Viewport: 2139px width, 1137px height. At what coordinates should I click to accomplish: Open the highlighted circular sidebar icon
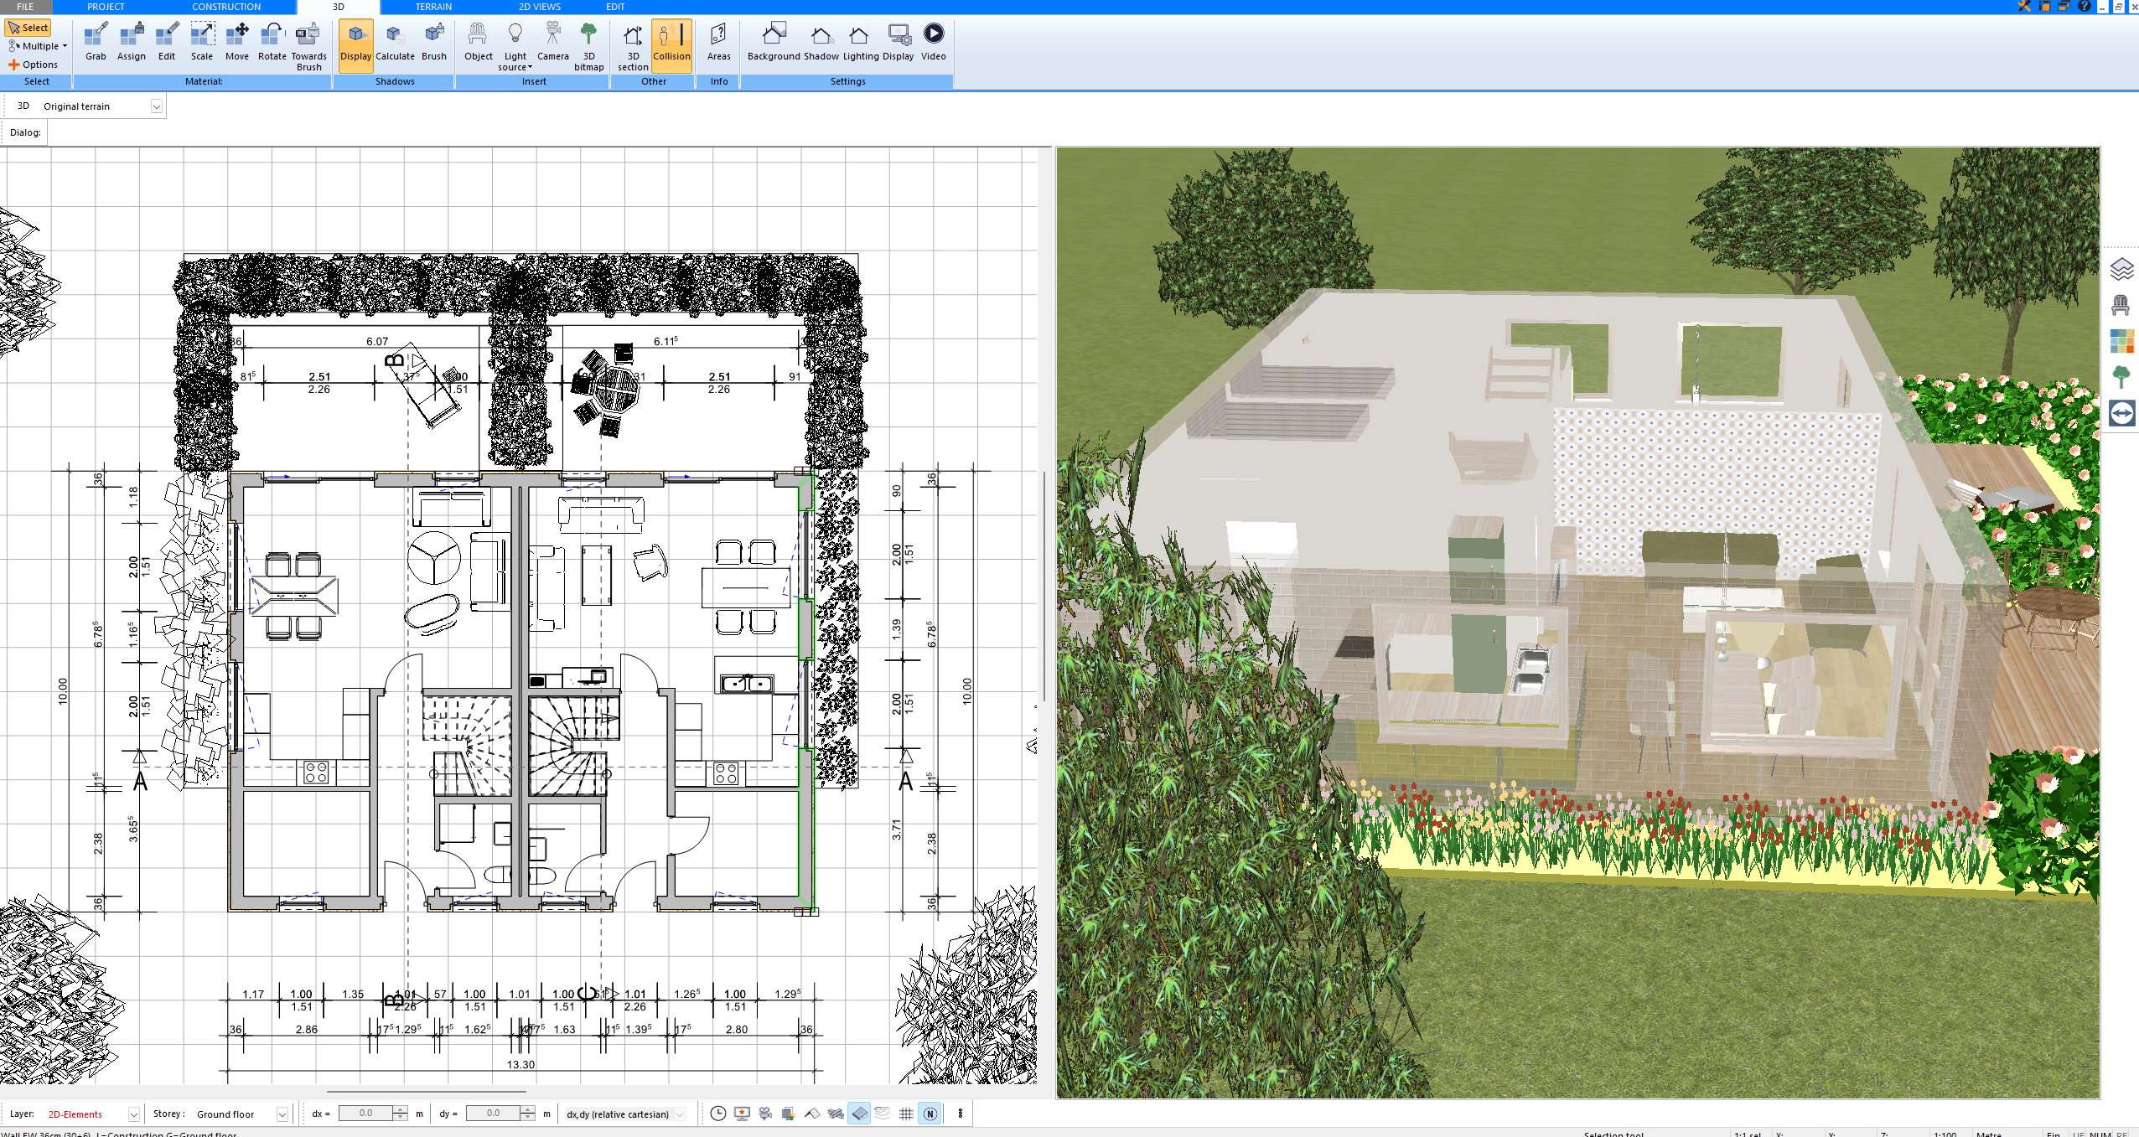[x=2121, y=413]
